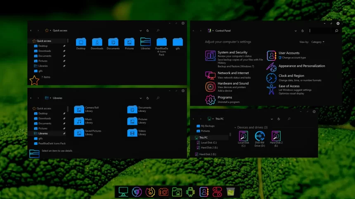355x199 pixels.
Task: Open the Pictures folder icon in Quick access
Action: coord(129,42)
